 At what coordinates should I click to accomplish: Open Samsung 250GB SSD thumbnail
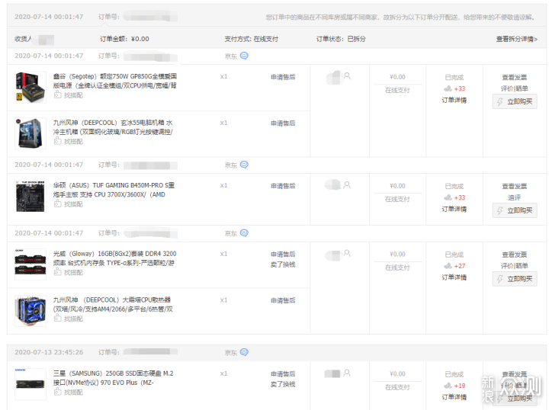point(30,384)
